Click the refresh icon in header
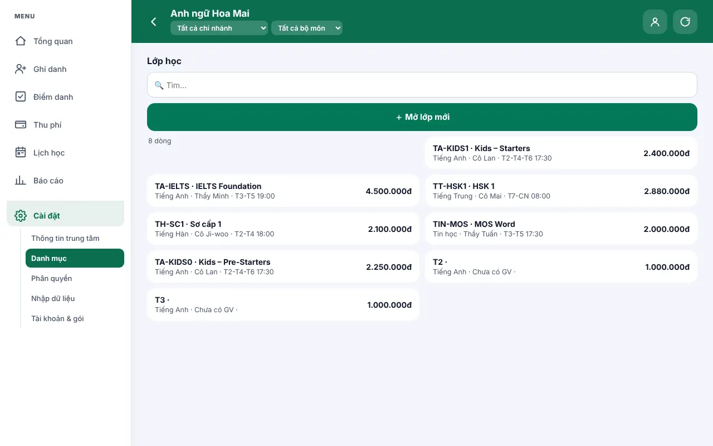Screen dimensions: 713x446 click(x=685, y=22)
